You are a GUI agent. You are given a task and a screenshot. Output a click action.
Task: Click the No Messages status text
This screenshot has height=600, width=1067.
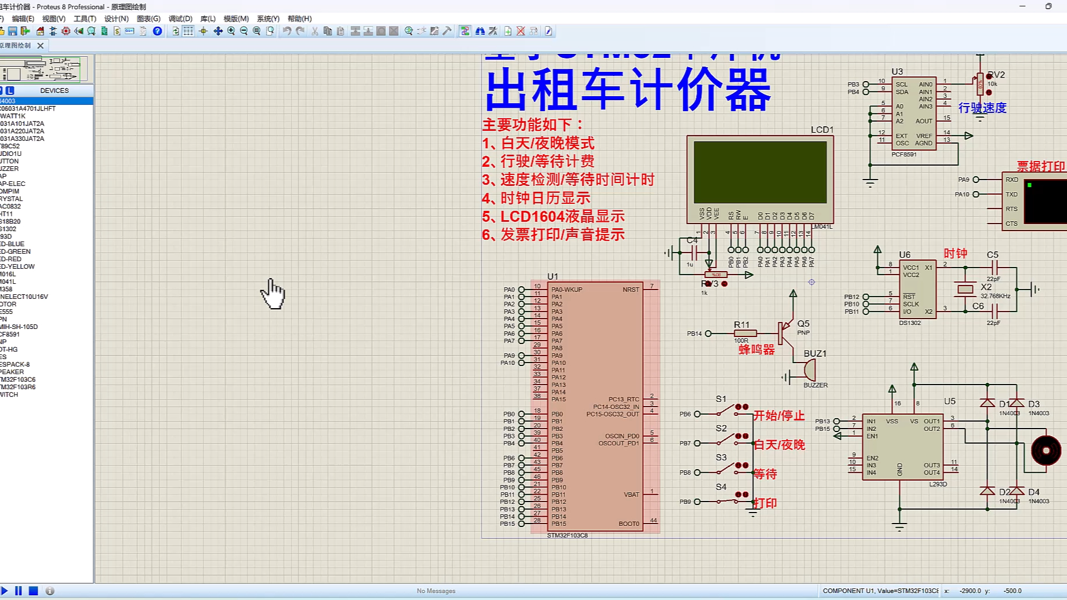pos(436,591)
